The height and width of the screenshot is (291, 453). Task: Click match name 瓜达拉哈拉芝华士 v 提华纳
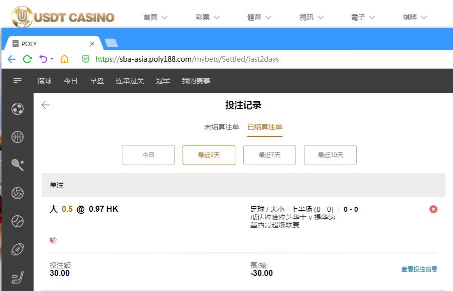[292, 217]
